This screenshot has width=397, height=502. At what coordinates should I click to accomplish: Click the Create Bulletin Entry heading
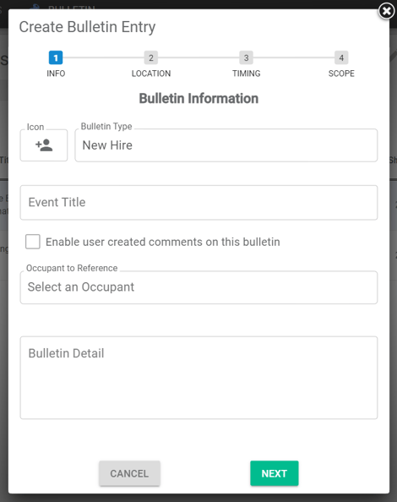(x=87, y=27)
